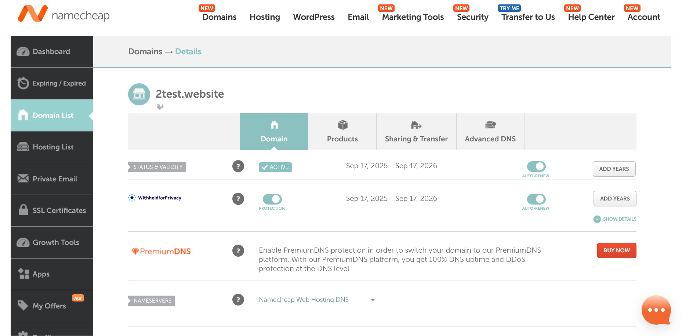The width and height of the screenshot is (682, 336).
Task: Expand Show Details for privacy
Action: [x=615, y=219]
